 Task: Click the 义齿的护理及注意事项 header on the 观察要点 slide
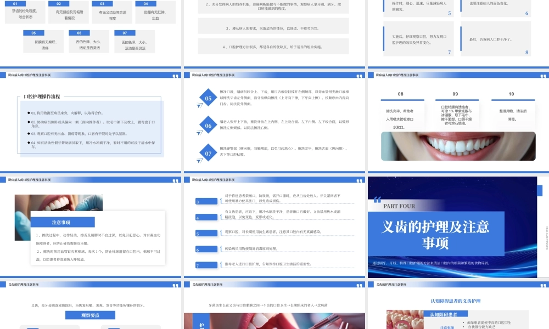tap(24, 285)
